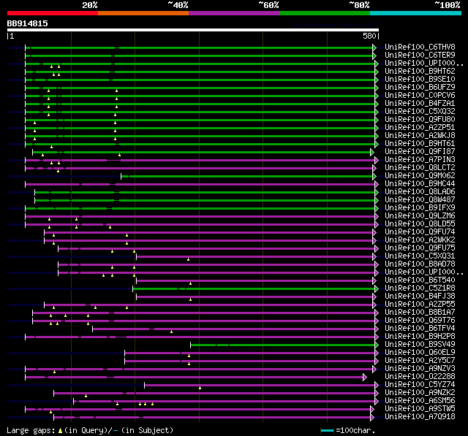
Task: Click the purple arrowhead ending the A7Q918 alignment
Action: [x=372, y=418]
